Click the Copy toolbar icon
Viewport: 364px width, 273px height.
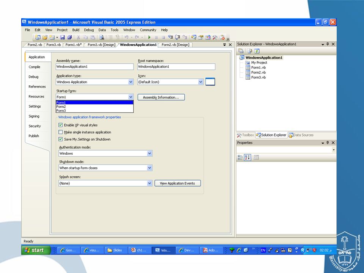[x=85, y=37]
